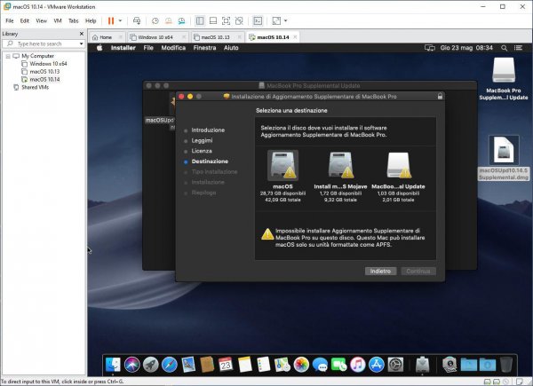Click the library search input field

(44, 43)
